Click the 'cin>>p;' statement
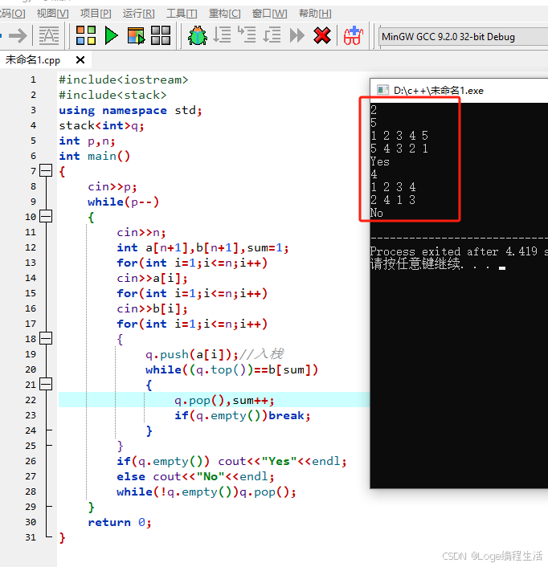The height and width of the screenshot is (567, 548). point(112,186)
